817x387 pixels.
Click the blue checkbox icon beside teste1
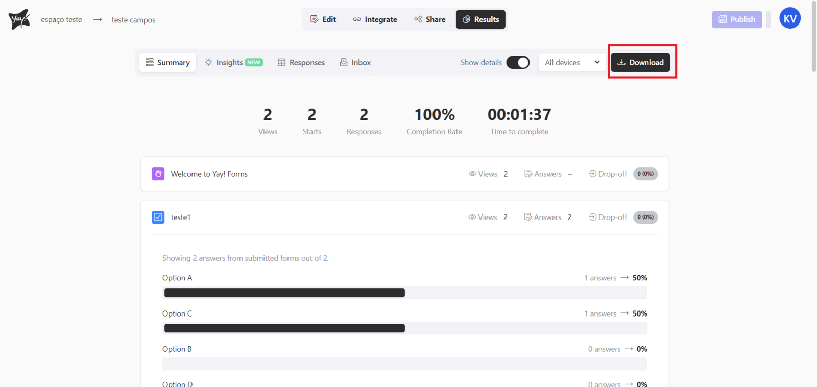[x=158, y=217]
